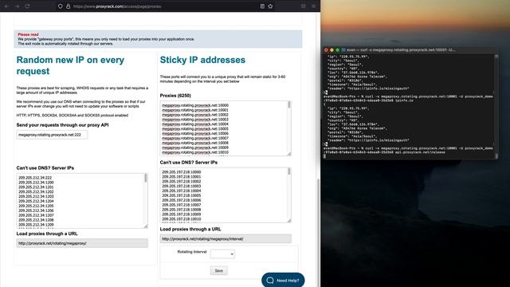Screen dimensions: 510x287
Task: Open the browser hamburger menu
Action: pyautogui.click(x=313, y=6)
